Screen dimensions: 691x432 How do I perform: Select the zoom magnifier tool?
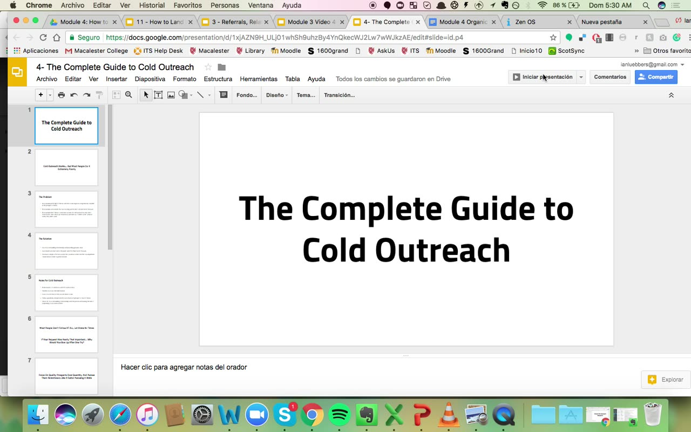(x=128, y=95)
